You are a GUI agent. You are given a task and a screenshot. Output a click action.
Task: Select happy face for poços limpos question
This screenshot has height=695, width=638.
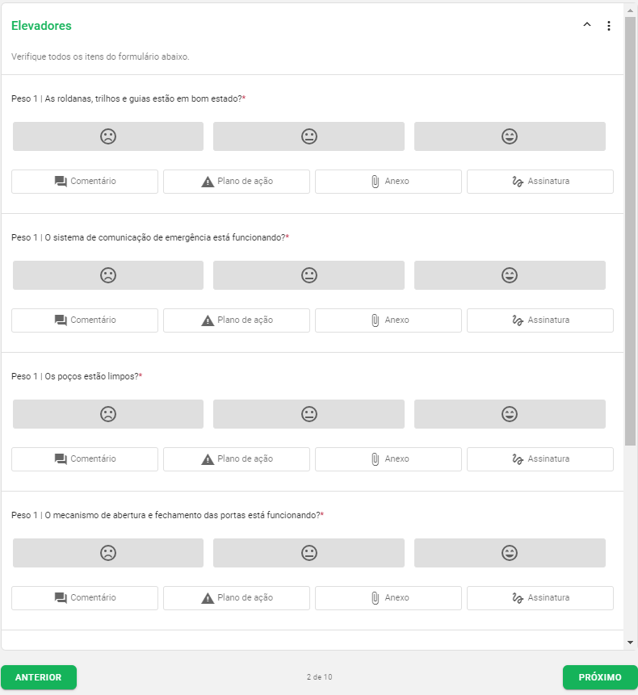click(x=510, y=414)
